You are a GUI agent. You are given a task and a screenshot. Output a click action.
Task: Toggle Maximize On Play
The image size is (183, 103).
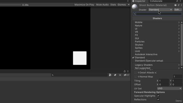tap(84, 5)
